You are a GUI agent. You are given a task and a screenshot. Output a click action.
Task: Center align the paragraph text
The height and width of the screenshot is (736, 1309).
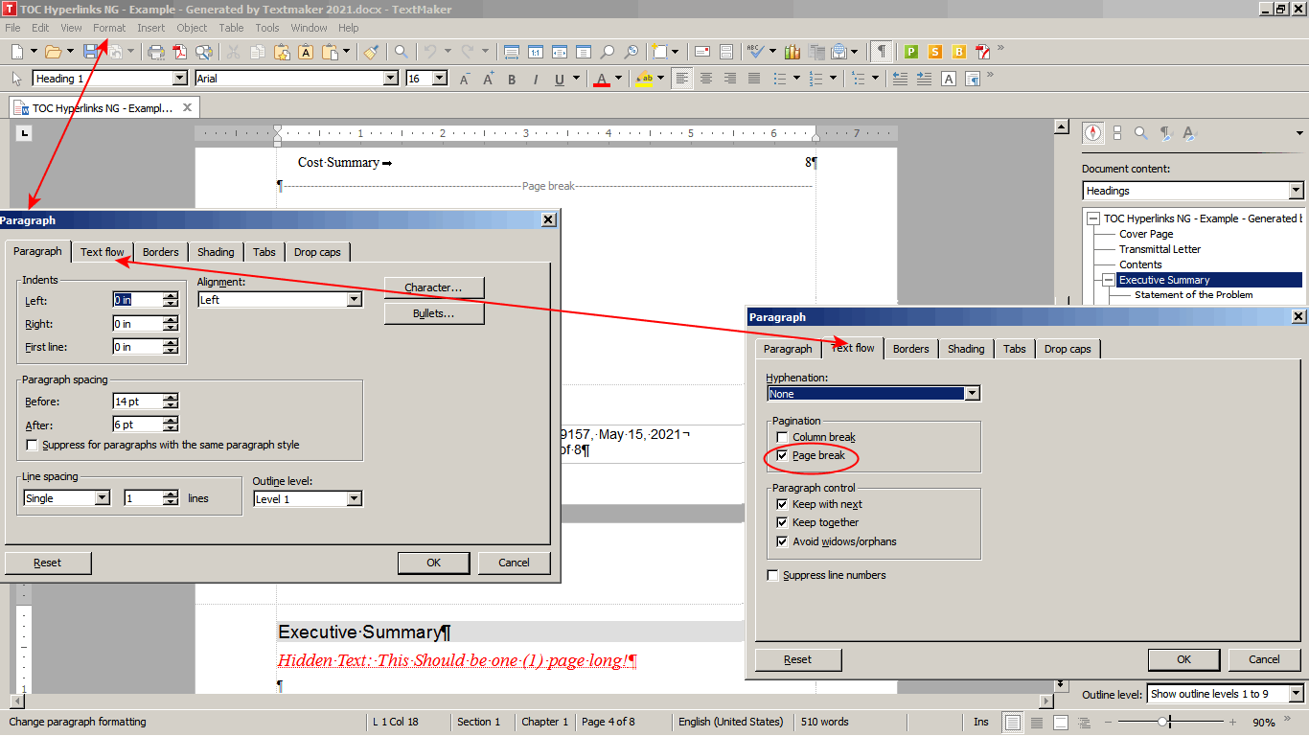(x=706, y=79)
